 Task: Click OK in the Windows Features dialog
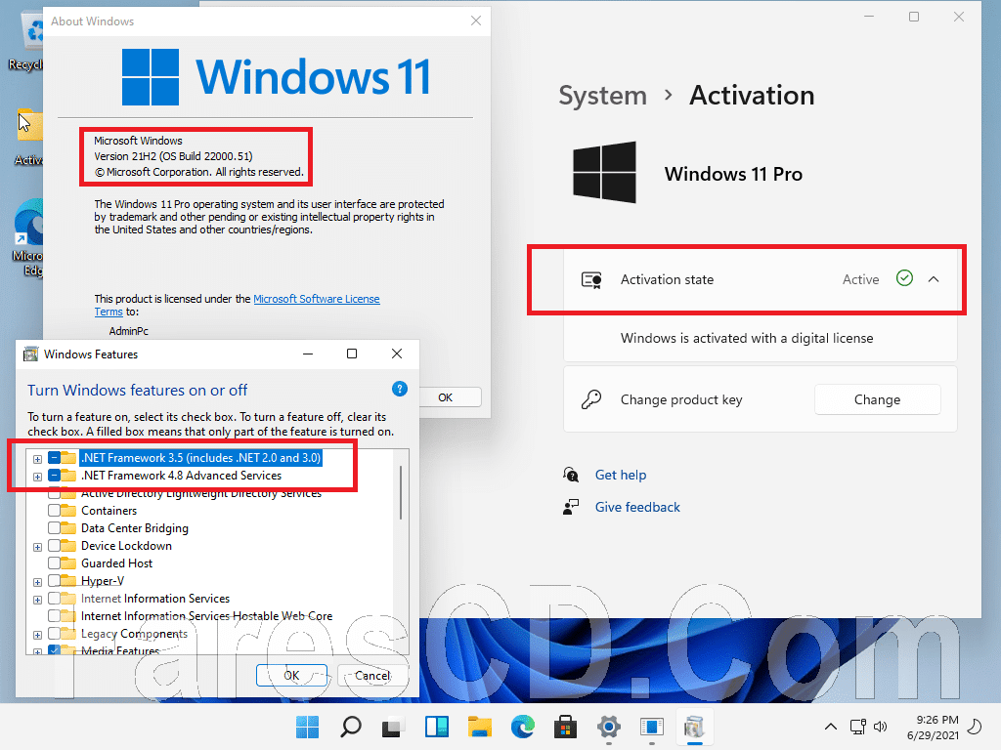pos(291,676)
